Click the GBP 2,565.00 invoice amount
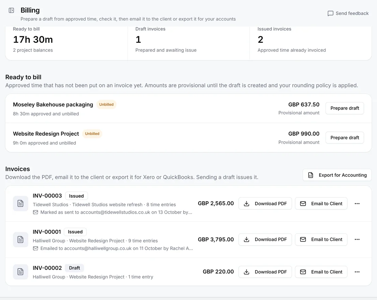Image resolution: width=377 pixels, height=300 pixels. click(216, 204)
